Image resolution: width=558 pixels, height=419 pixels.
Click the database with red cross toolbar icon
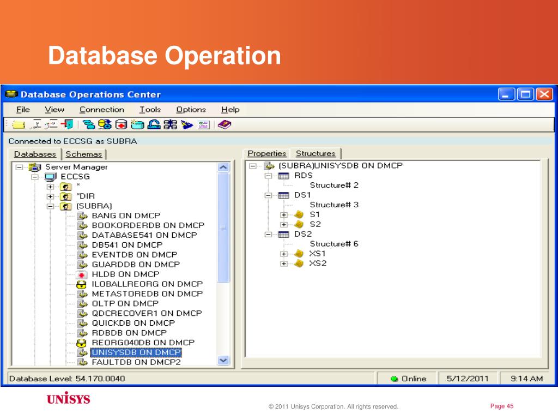pyautogui.click(x=121, y=124)
